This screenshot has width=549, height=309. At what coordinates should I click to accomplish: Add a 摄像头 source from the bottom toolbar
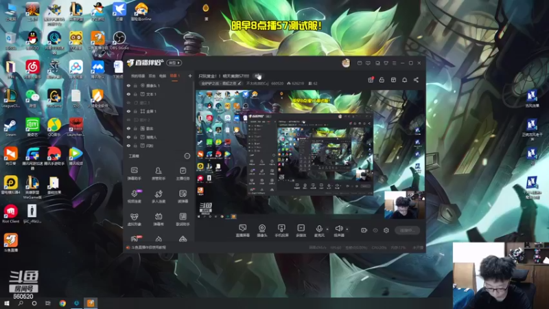tap(262, 231)
